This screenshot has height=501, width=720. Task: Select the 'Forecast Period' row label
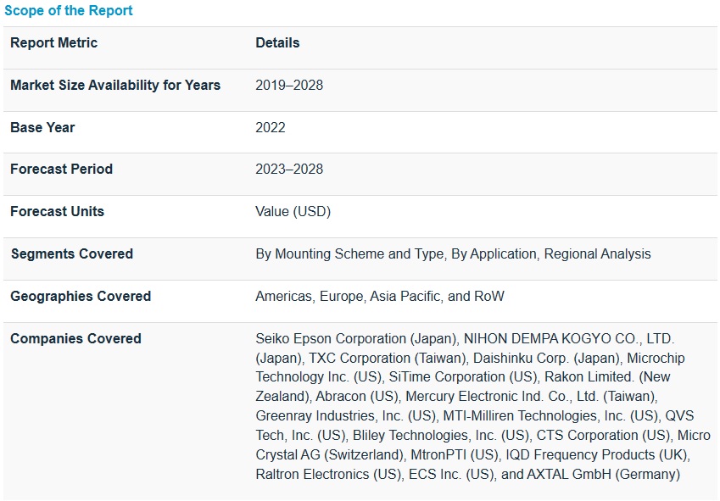point(61,170)
